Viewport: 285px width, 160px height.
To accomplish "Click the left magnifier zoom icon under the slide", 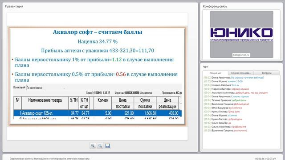I will 93,146.
